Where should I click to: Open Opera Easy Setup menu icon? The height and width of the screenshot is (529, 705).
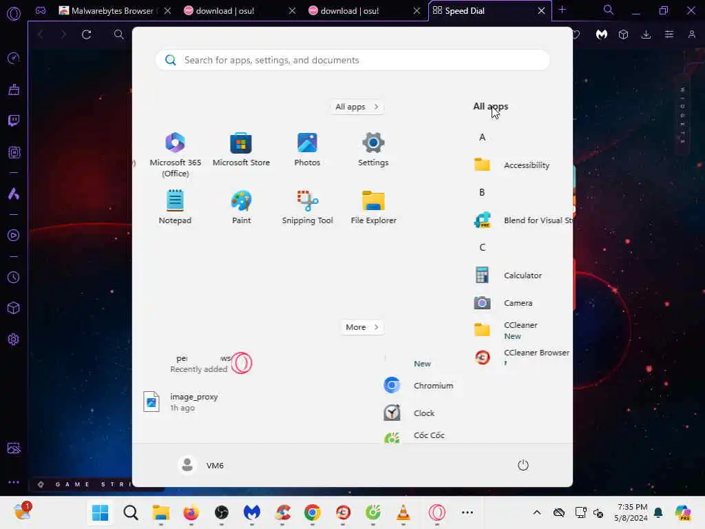(669, 34)
